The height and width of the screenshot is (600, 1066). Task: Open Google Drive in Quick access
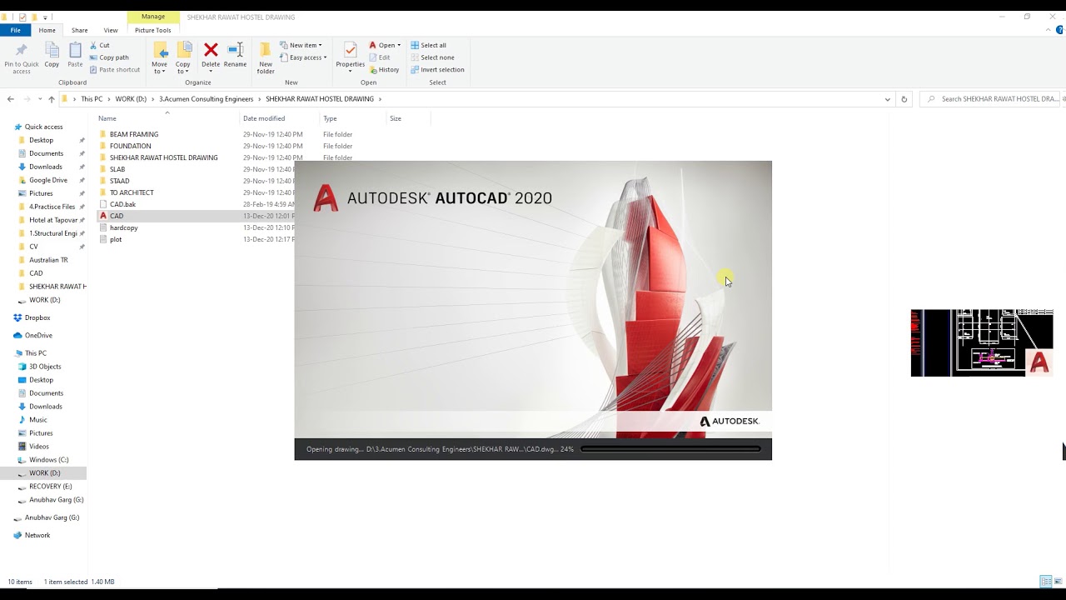pos(48,180)
